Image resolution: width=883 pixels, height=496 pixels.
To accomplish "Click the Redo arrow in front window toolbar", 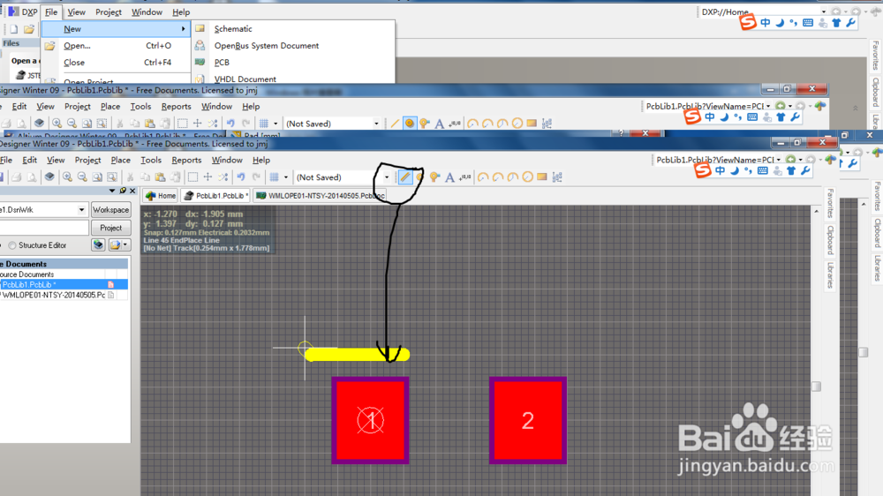I will (256, 177).
